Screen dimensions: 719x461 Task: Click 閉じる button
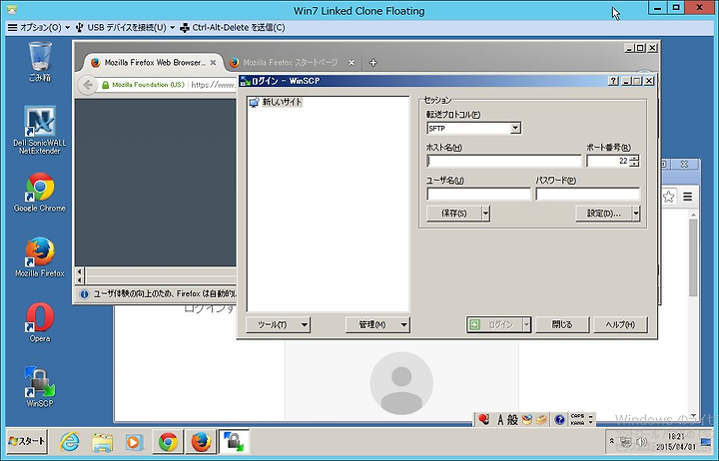coord(561,324)
